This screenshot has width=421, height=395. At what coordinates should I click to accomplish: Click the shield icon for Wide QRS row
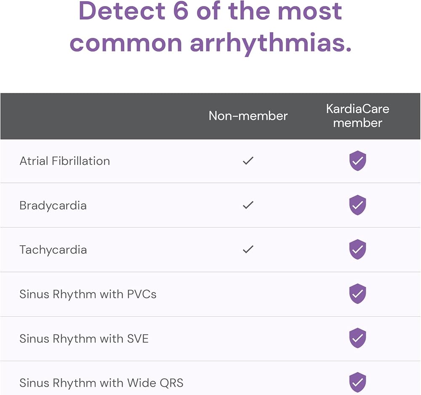click(357, 382)
